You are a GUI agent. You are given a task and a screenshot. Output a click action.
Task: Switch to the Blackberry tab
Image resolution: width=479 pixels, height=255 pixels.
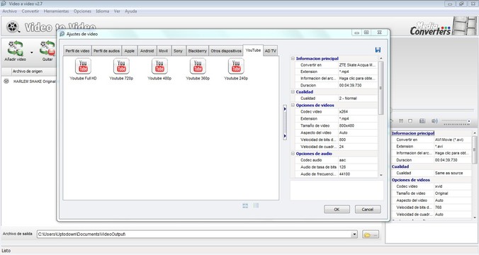(x=198, y=51)
